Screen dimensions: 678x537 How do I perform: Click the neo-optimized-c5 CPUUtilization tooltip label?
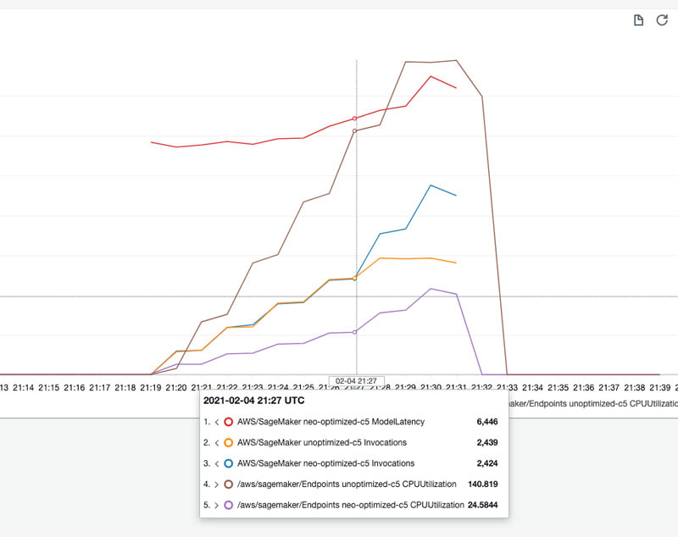coord(351,505)
